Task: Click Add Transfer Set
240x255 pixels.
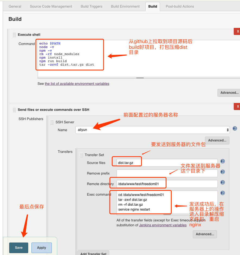Action: tap(93, 253)
